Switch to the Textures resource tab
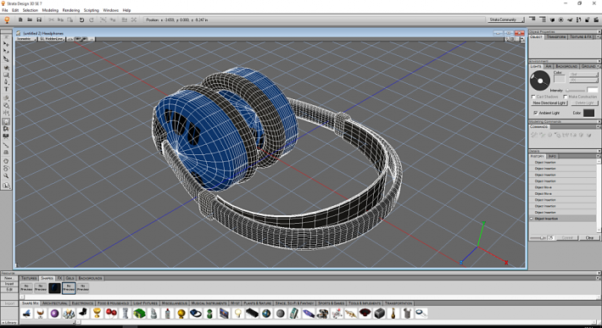 click(29, 278)
